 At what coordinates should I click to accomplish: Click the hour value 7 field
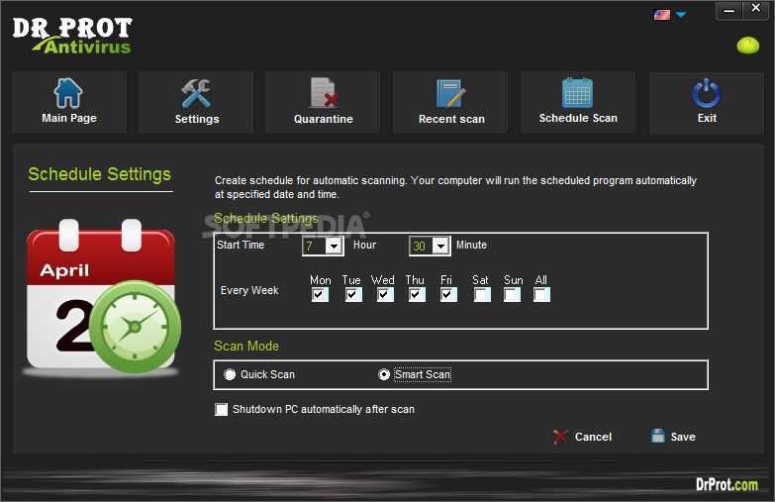pos(315,246)
